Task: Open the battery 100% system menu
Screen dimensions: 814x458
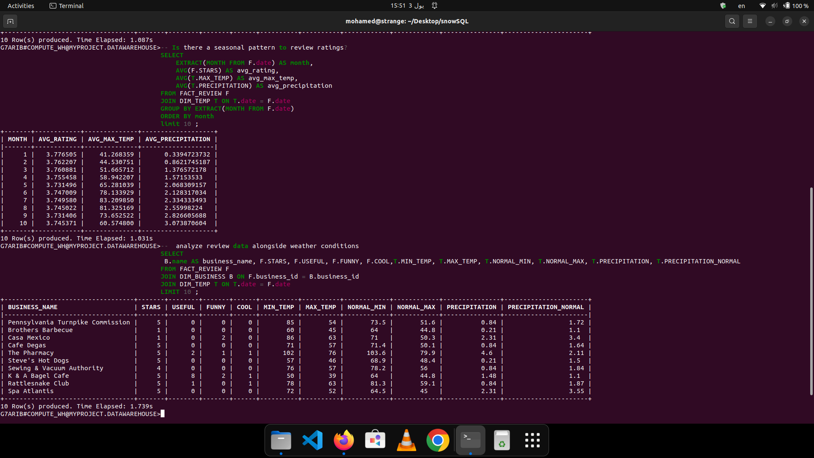Action: point(796,6)
